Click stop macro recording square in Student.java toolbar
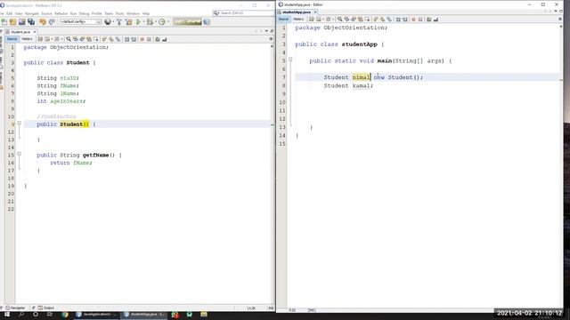This screenshot has height=320, width=570. click(x=149, y=39)
